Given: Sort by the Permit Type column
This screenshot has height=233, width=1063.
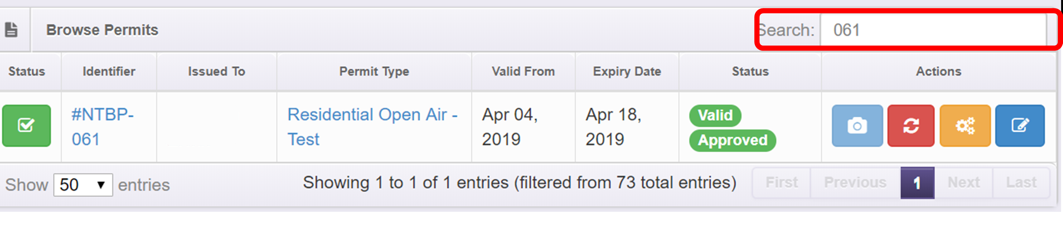Looking at the screenshot, I should coord(374,71).
